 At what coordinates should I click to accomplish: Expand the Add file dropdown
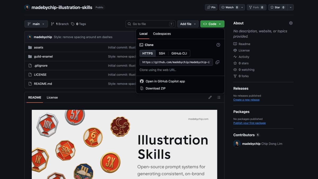coord(188,24)
